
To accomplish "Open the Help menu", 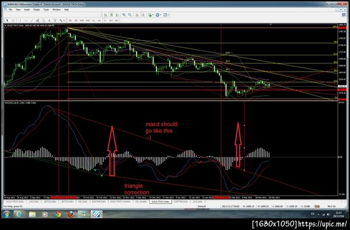I will click(x=66, y=9).
